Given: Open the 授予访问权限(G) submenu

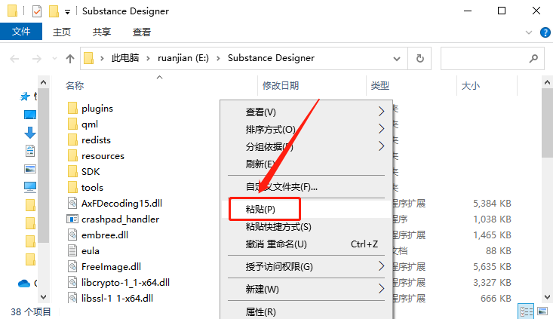Looking at the screenshot, I should click(306, 266).
